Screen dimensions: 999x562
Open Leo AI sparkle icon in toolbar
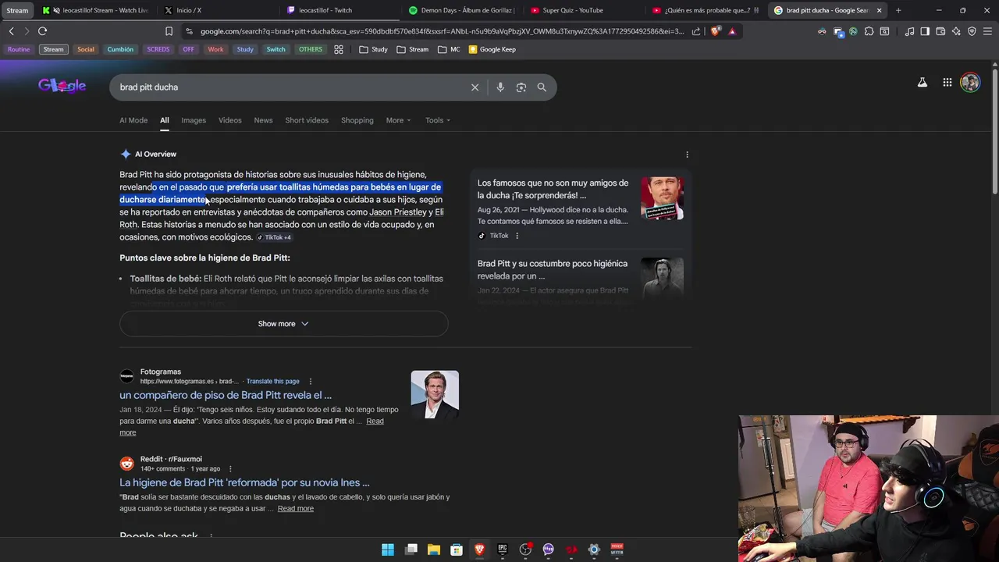956,31
